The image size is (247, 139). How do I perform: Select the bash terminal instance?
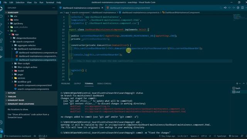236,88
